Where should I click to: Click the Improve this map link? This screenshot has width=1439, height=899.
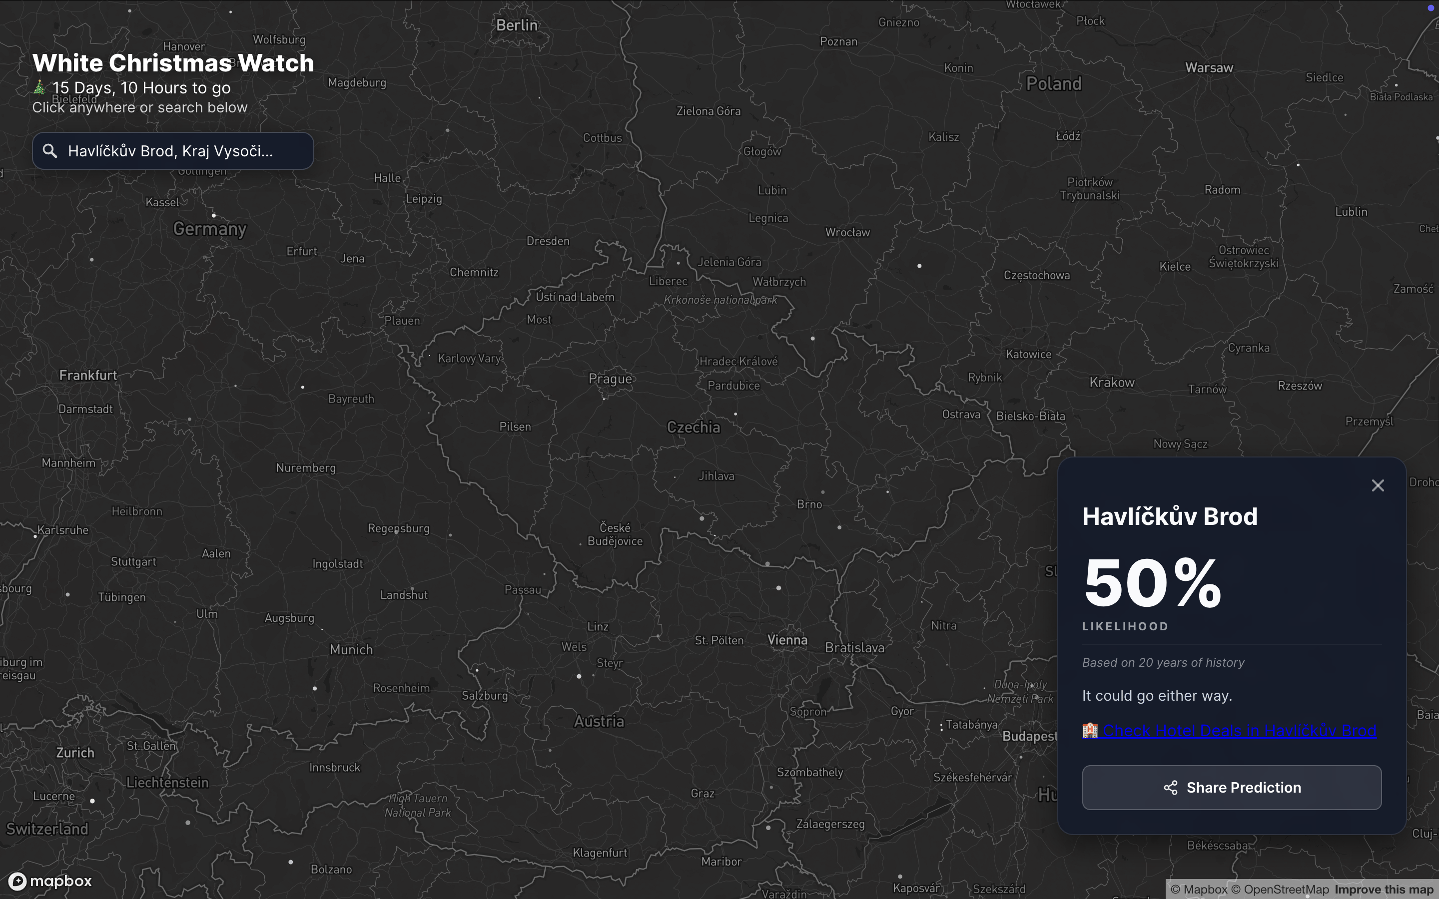[1384, 890]
